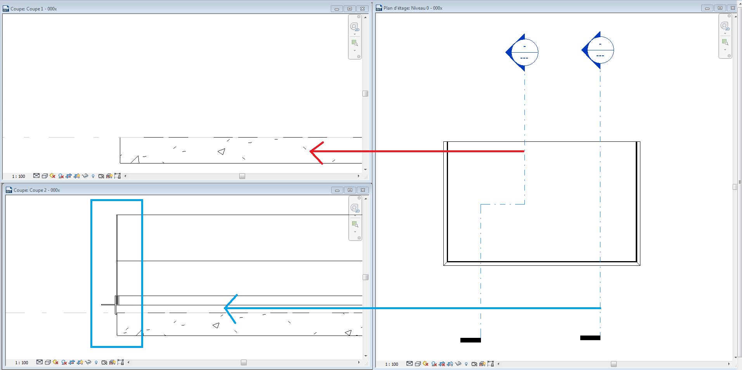The width and height of the screenshot is (742, 370).
Task: Activate the Plan d'étage Niveau 0 window title
Action: 413,8
